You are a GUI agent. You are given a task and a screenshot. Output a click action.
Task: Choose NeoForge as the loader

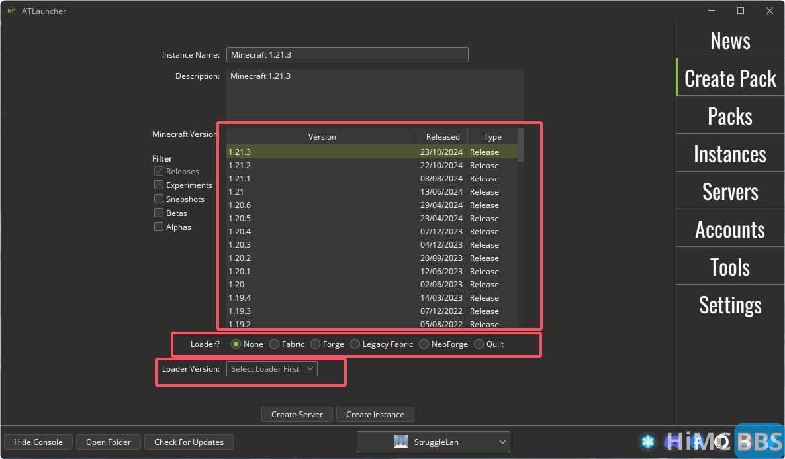[424, 344]
